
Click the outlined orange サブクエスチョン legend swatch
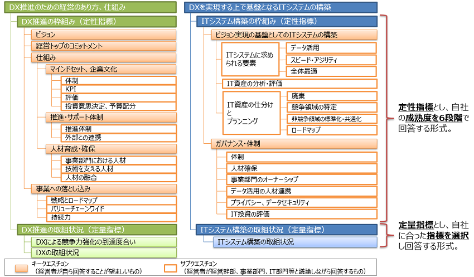[x=170, y=269]
